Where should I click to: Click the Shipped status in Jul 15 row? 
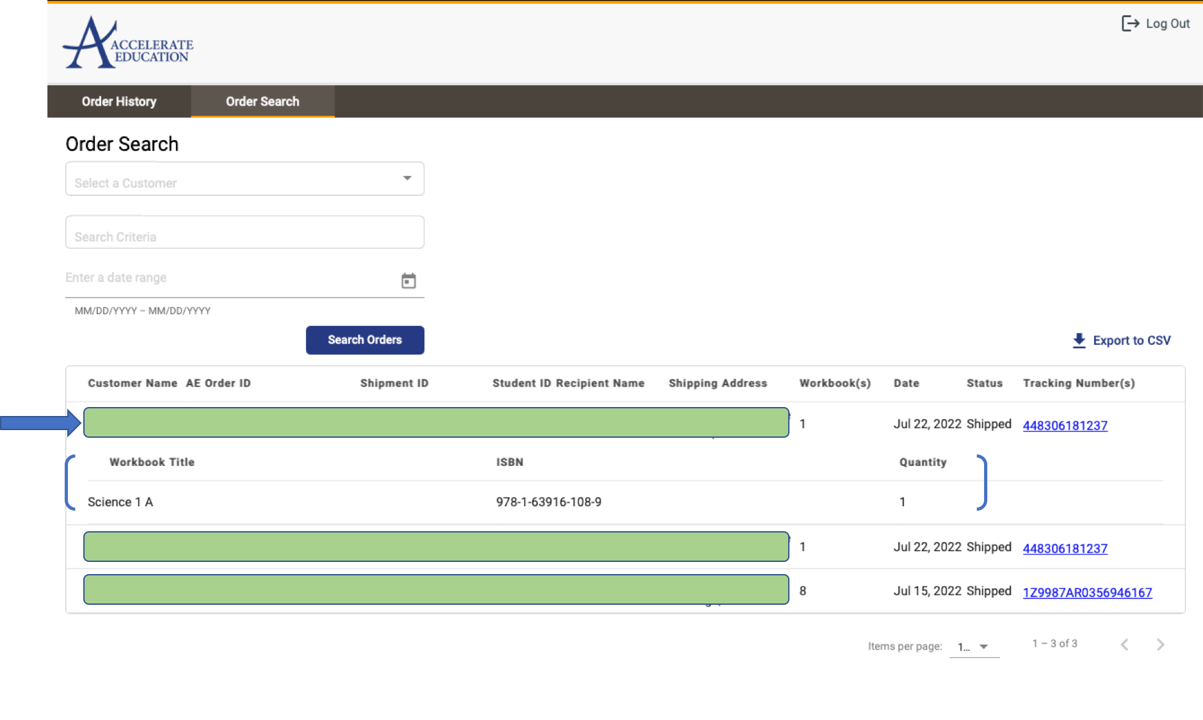pyautogui.click(x=989, y=591)
